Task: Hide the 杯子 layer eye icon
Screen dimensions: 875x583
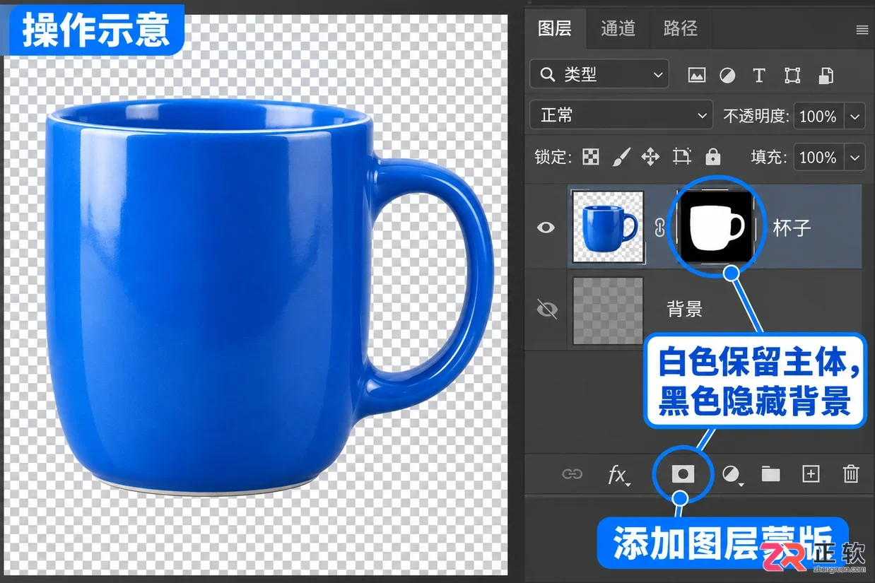Action: tap(546, 228)
